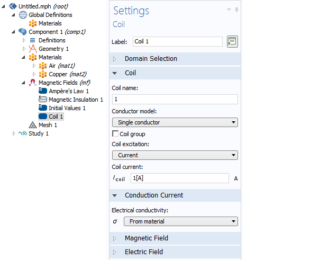Click the Global Definitions globe icon
This screenshot has height=260, width=329.
[23, 15]
